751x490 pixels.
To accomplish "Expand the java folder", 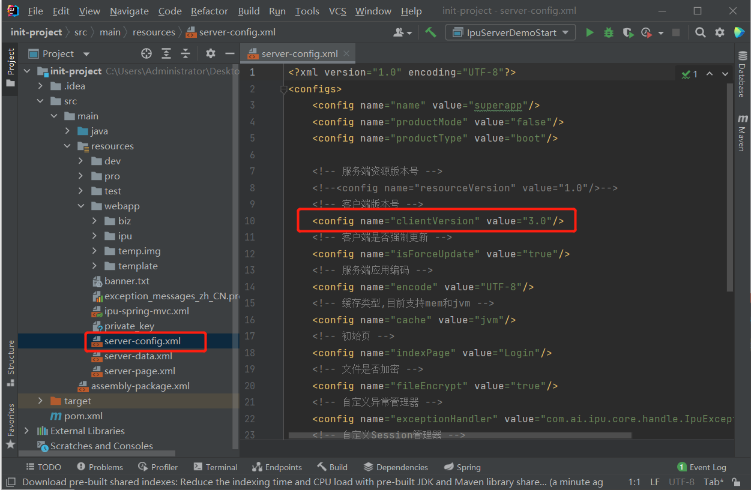I will [x=67, y=131].
